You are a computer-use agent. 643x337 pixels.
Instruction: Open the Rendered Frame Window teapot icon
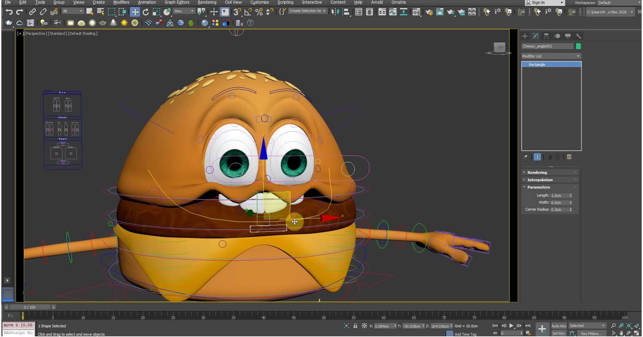click(440, 12)
